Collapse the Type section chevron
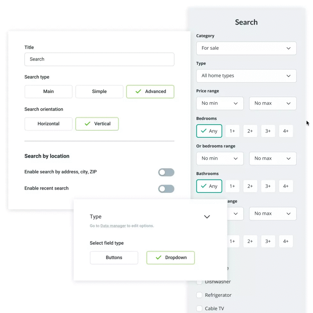The width and height of the screenshot is (313, 313). (207, 217)
